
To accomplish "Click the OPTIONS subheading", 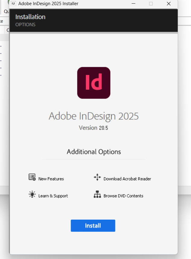I will click(25, 24).
